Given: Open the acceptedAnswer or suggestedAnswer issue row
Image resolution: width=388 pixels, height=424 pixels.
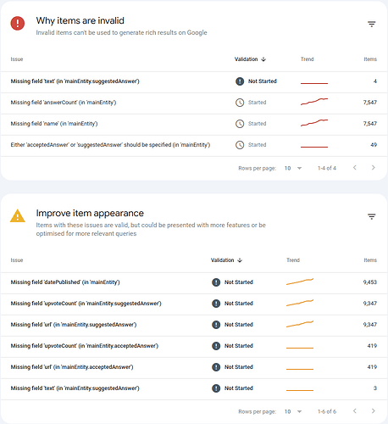Looking at the screenshot, I should 194,145.
